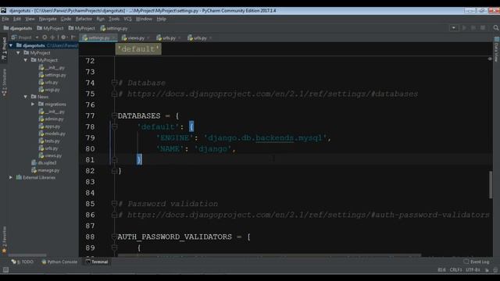The image size is (500, 281).
Task: Open the Terminal tool window
Action: click(97, 262)
